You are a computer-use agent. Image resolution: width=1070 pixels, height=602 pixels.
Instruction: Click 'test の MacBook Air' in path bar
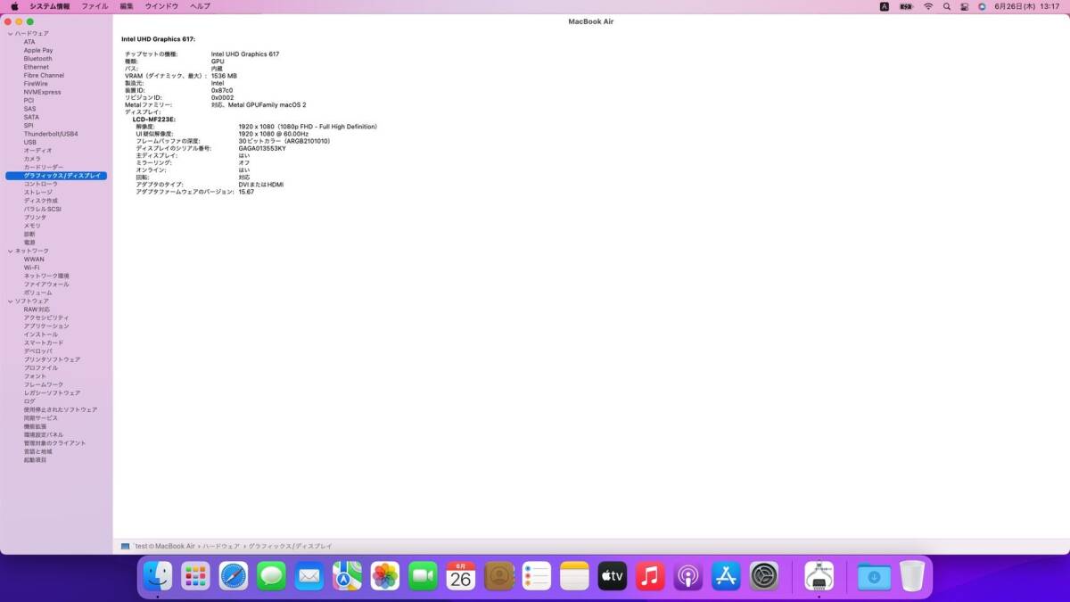point(165,546)
